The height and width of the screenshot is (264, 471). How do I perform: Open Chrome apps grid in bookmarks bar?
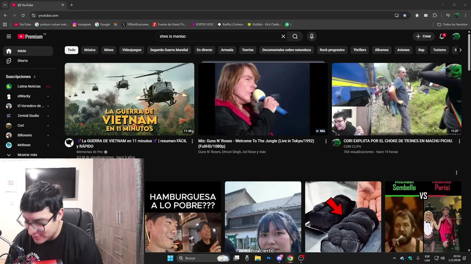pos(5,25)
